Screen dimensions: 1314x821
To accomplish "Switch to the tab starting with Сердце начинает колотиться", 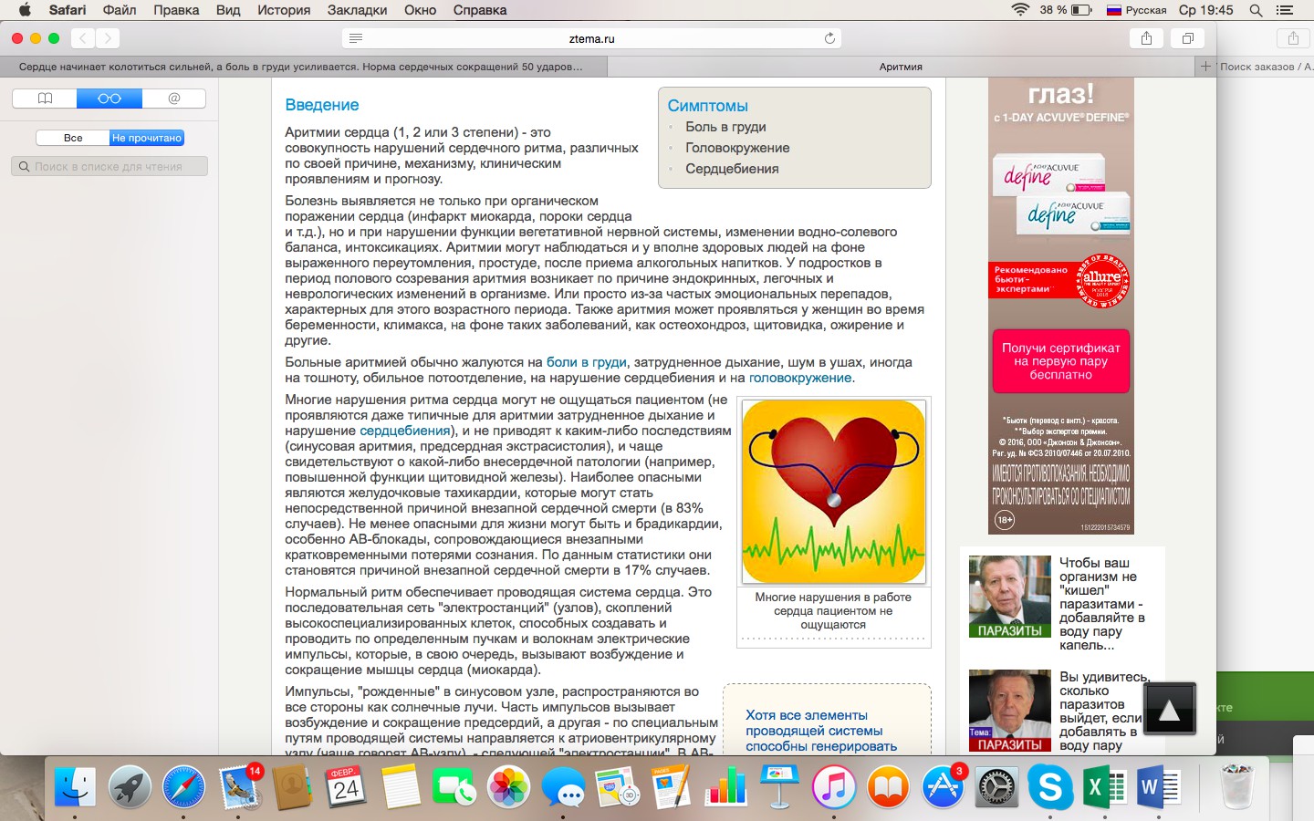I will pos(304,67).
